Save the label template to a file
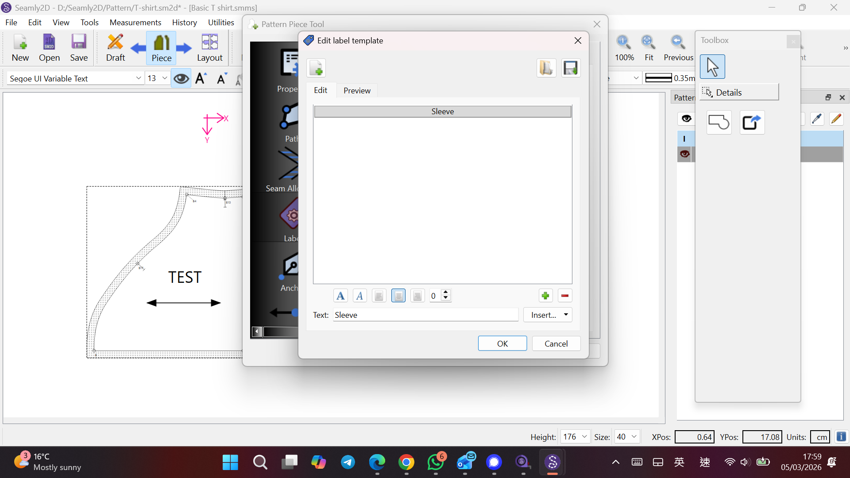The width and height of the screenshot is (850, 478). pos(571,68)
